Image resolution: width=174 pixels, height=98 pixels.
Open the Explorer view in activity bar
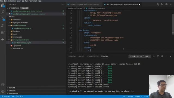3,5
